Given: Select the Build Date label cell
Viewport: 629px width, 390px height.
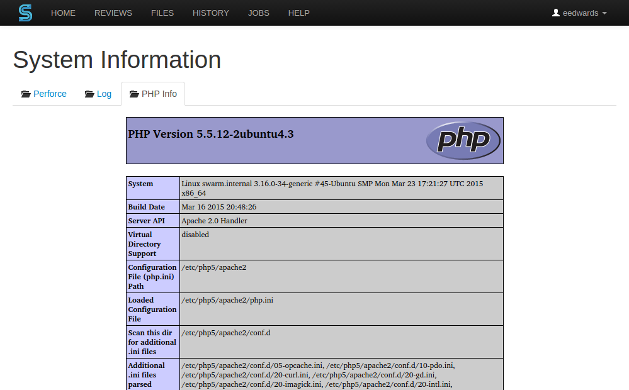Looking at the screenshot, I should (x=153, y=207).
